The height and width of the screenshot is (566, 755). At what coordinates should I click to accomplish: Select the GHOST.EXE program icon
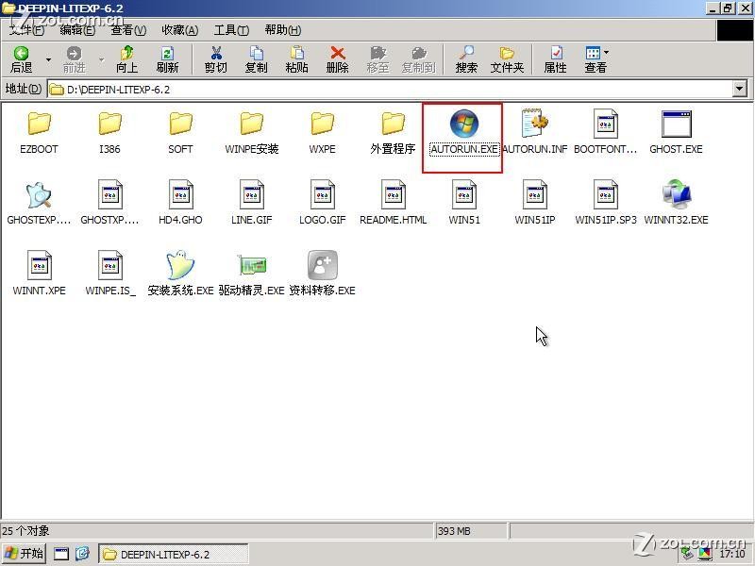[x=676, y=125]
